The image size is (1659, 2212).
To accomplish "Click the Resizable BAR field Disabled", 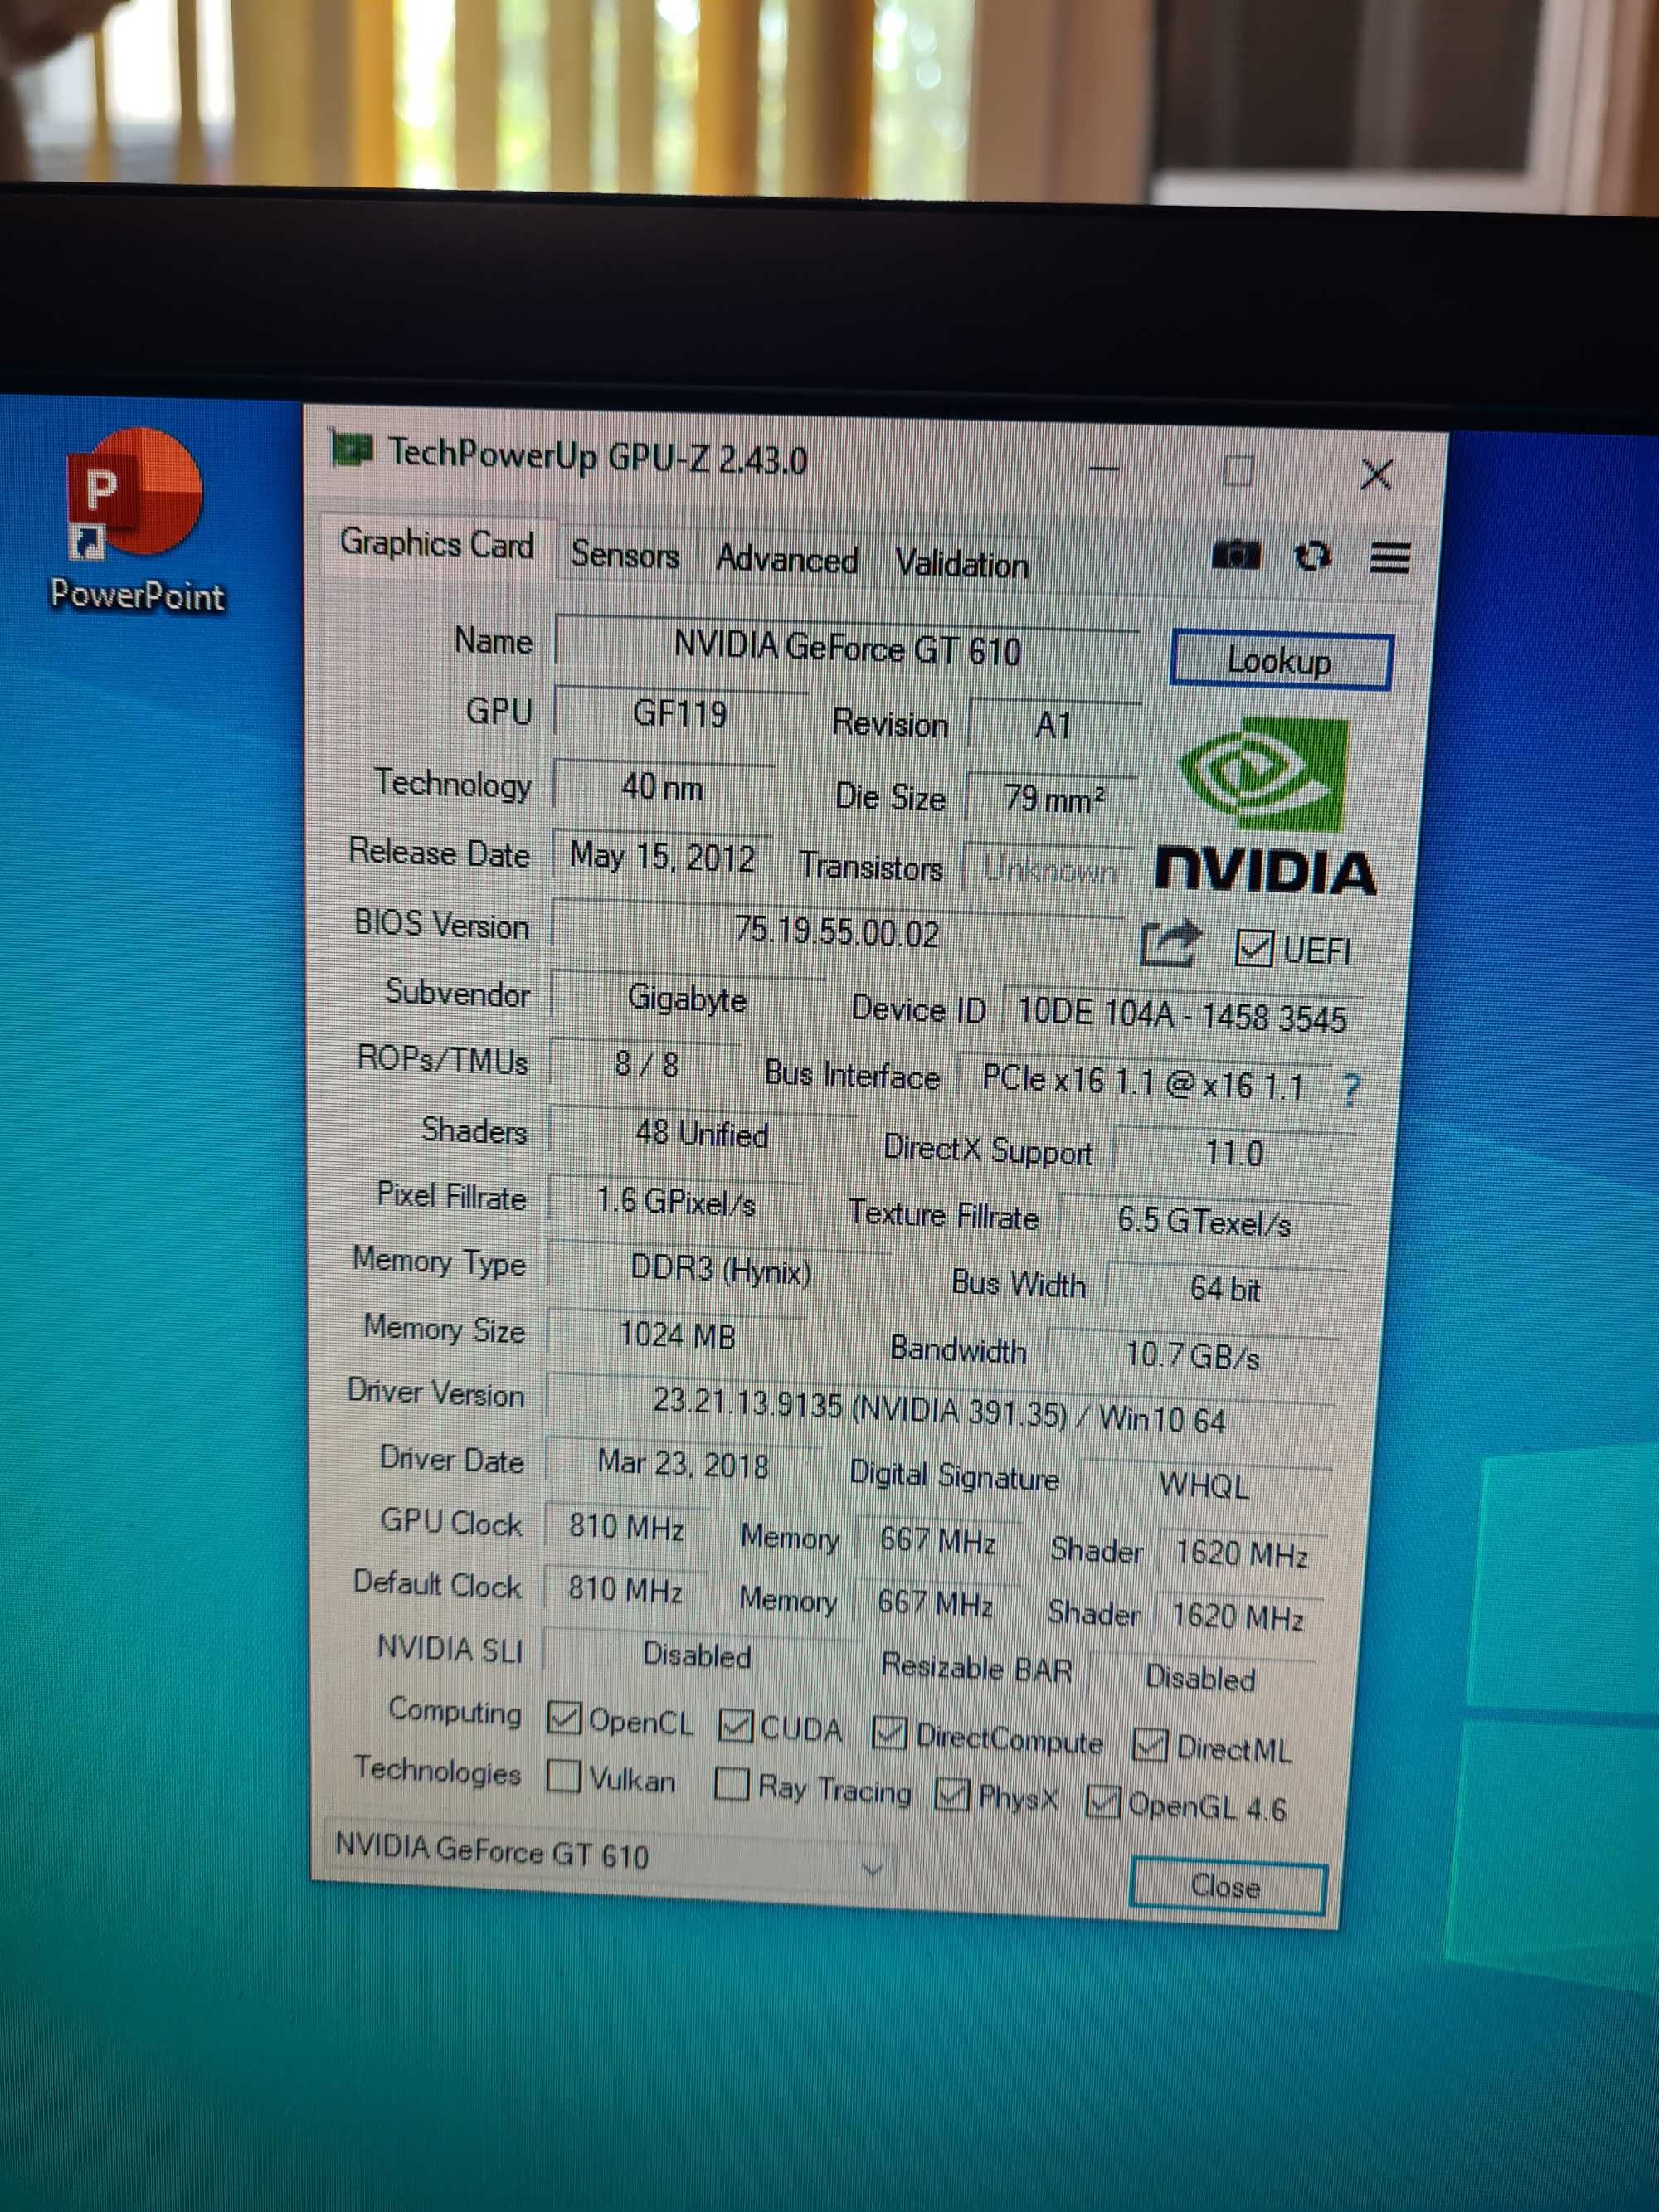I will [1200, 1677].
